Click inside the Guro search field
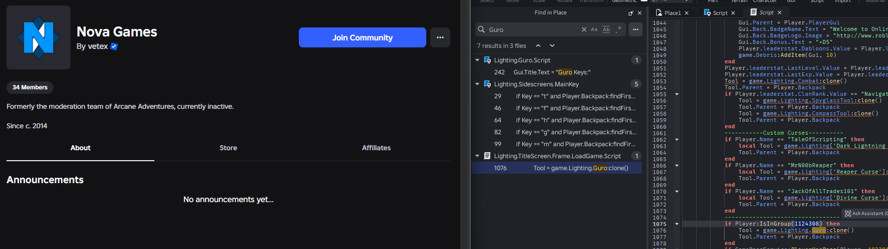Image resolution: width=888 pixels, height=249 pixels. point(532,29)
